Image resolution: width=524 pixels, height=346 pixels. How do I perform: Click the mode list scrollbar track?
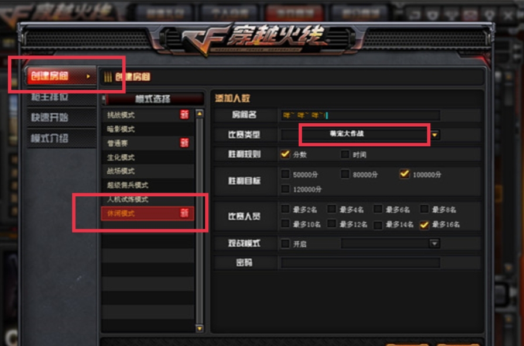coord(200,221)
